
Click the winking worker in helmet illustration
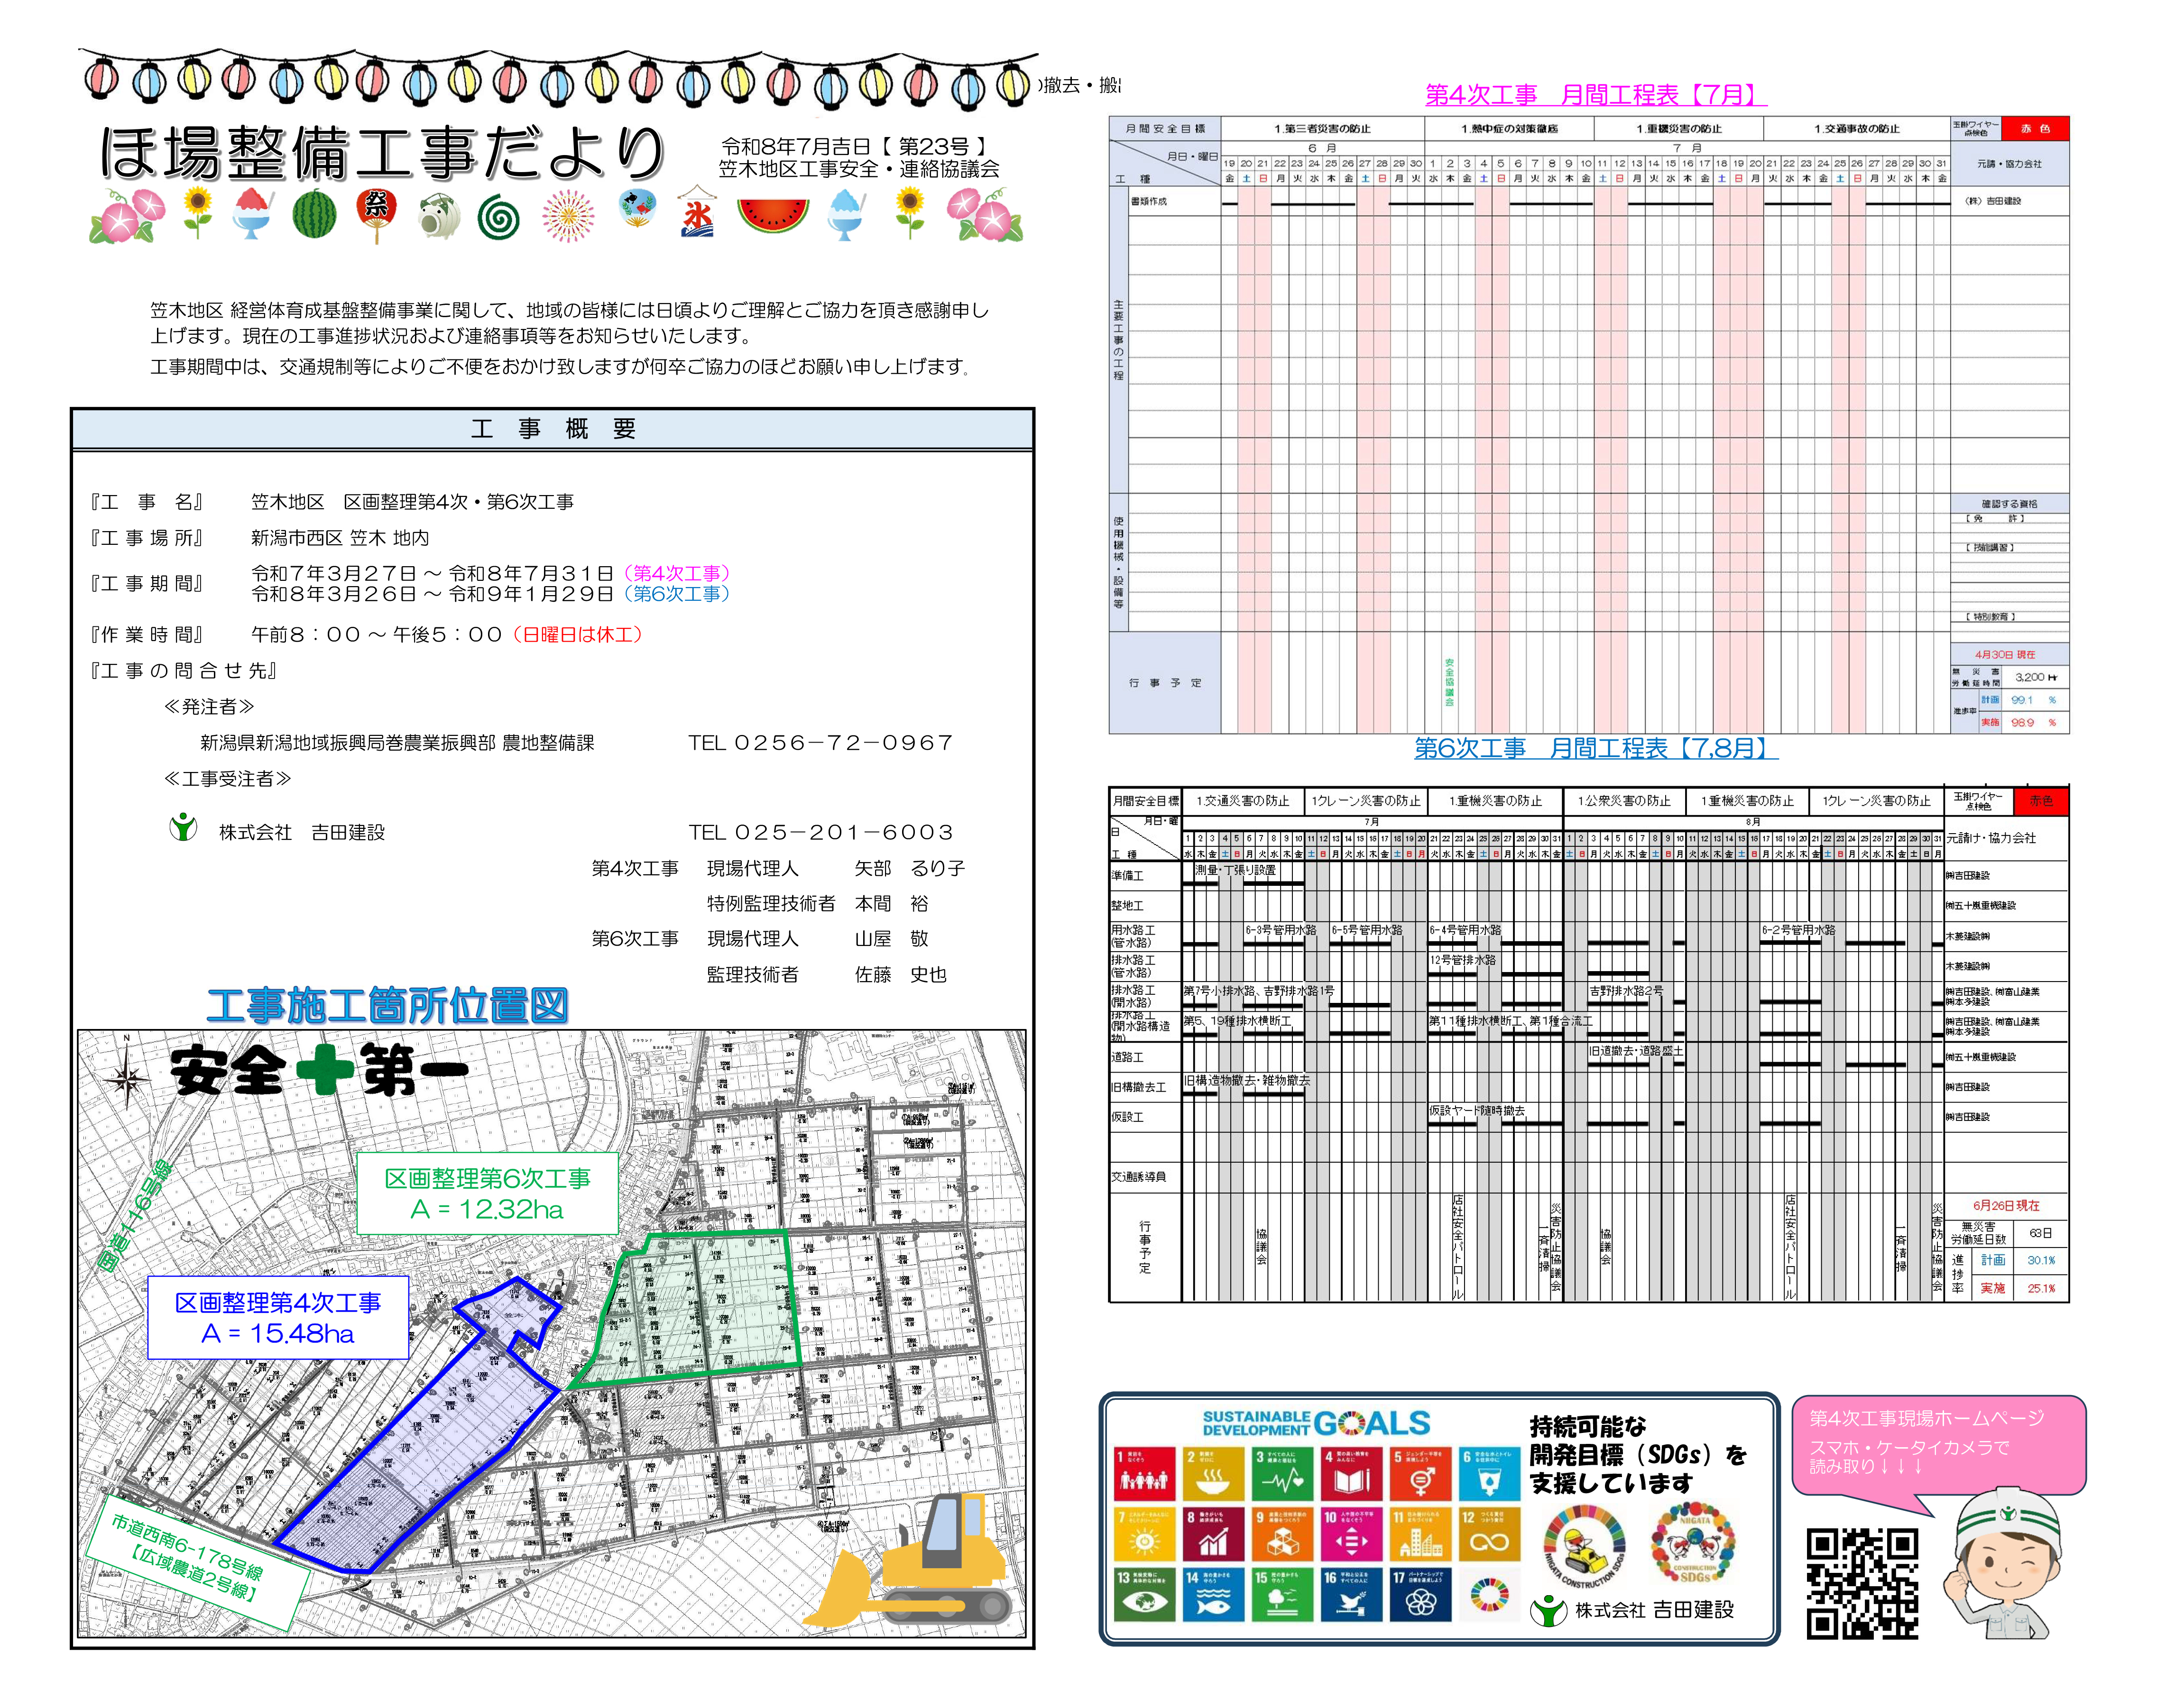(2004, 1563)
